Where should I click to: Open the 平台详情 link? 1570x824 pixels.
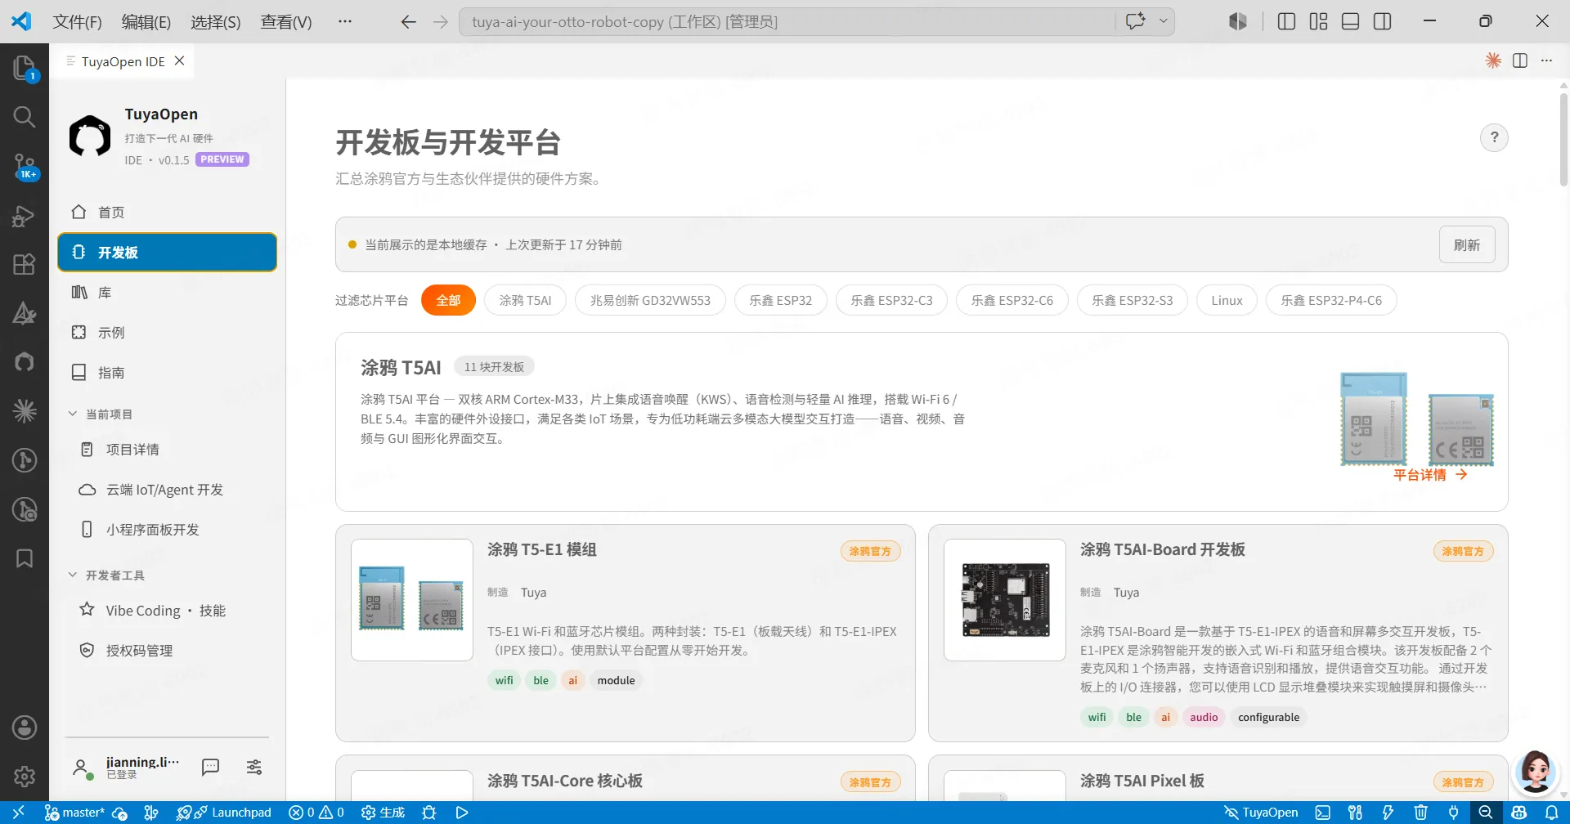1430,475
